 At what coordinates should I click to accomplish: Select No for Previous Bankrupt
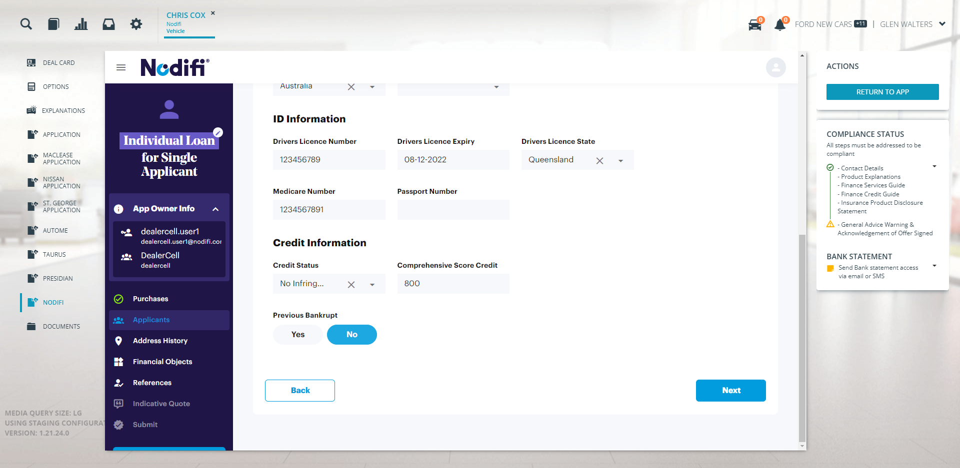click(x=352, y=335)
